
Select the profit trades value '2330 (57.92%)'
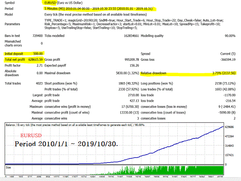point(129,89)
